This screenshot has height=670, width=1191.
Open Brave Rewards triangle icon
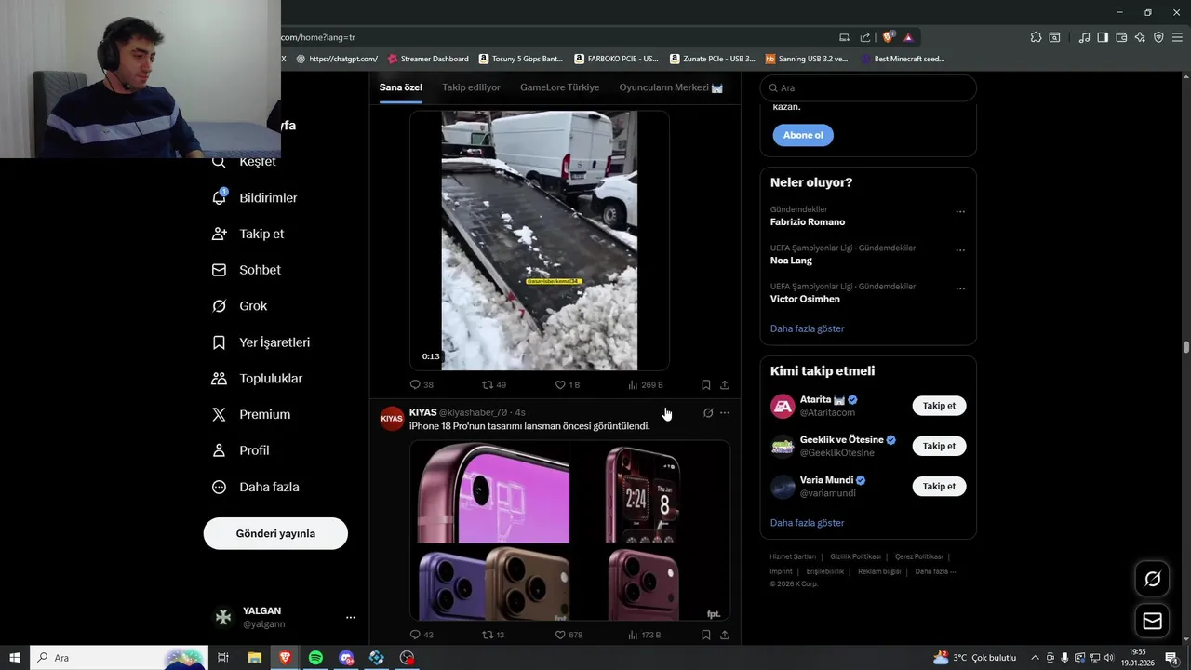(908, 37)
